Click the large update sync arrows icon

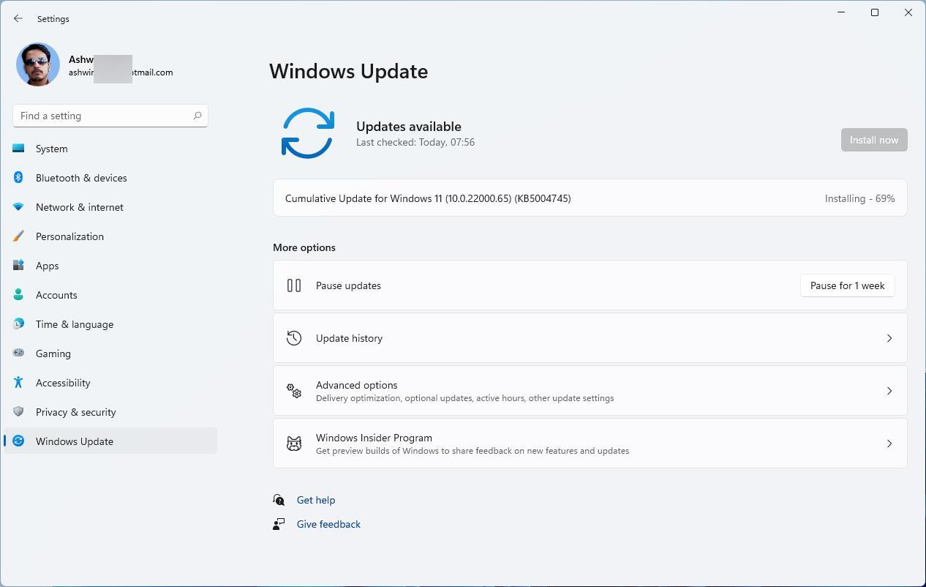coord(308,133)
